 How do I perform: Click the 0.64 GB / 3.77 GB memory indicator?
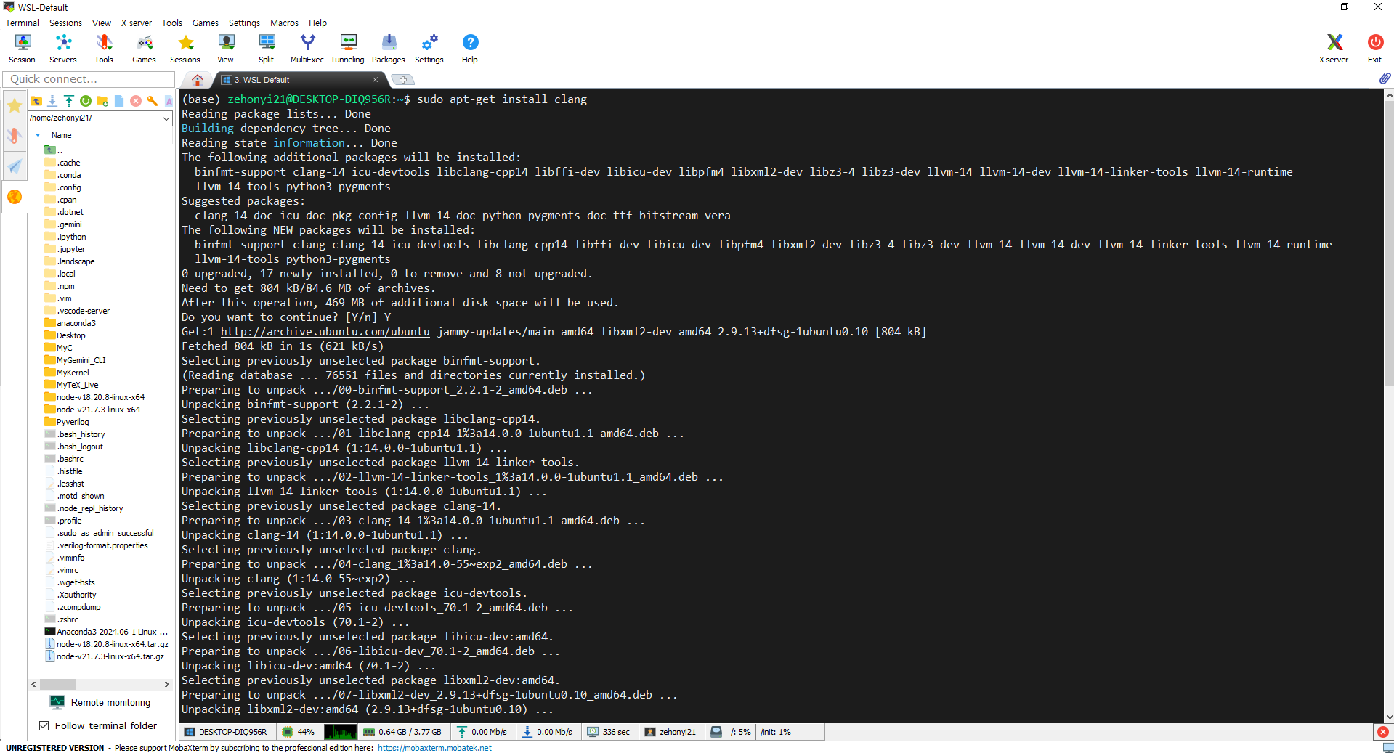pos(402,732)
